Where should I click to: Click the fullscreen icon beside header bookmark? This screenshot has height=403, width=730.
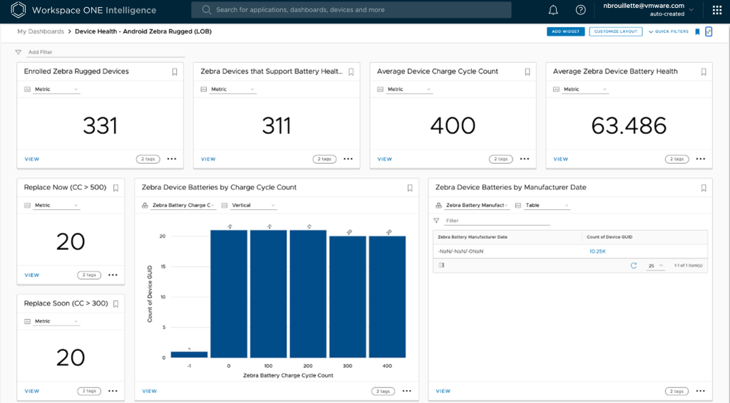pyautogui.click(x=709, y=31)
